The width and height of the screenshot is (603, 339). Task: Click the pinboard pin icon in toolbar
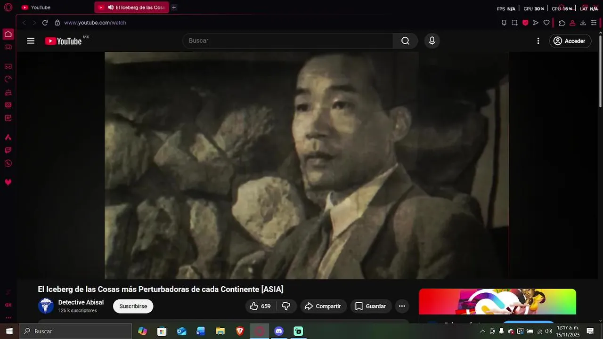click(x=504, y=23)
